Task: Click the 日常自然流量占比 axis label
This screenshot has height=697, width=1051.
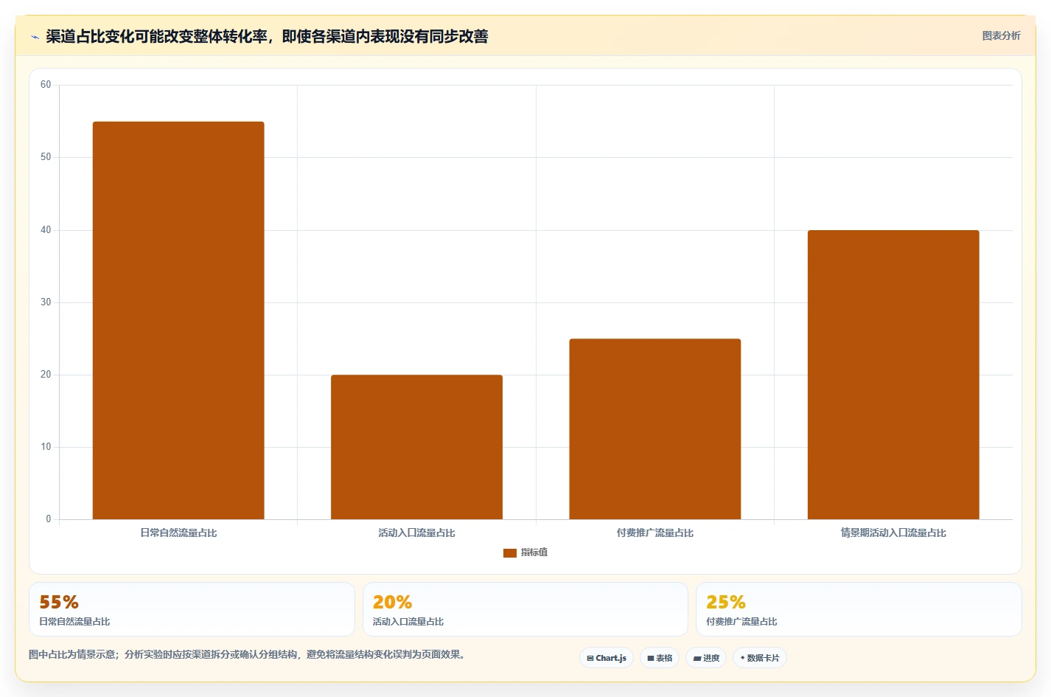Action: [x=178, y=533]
